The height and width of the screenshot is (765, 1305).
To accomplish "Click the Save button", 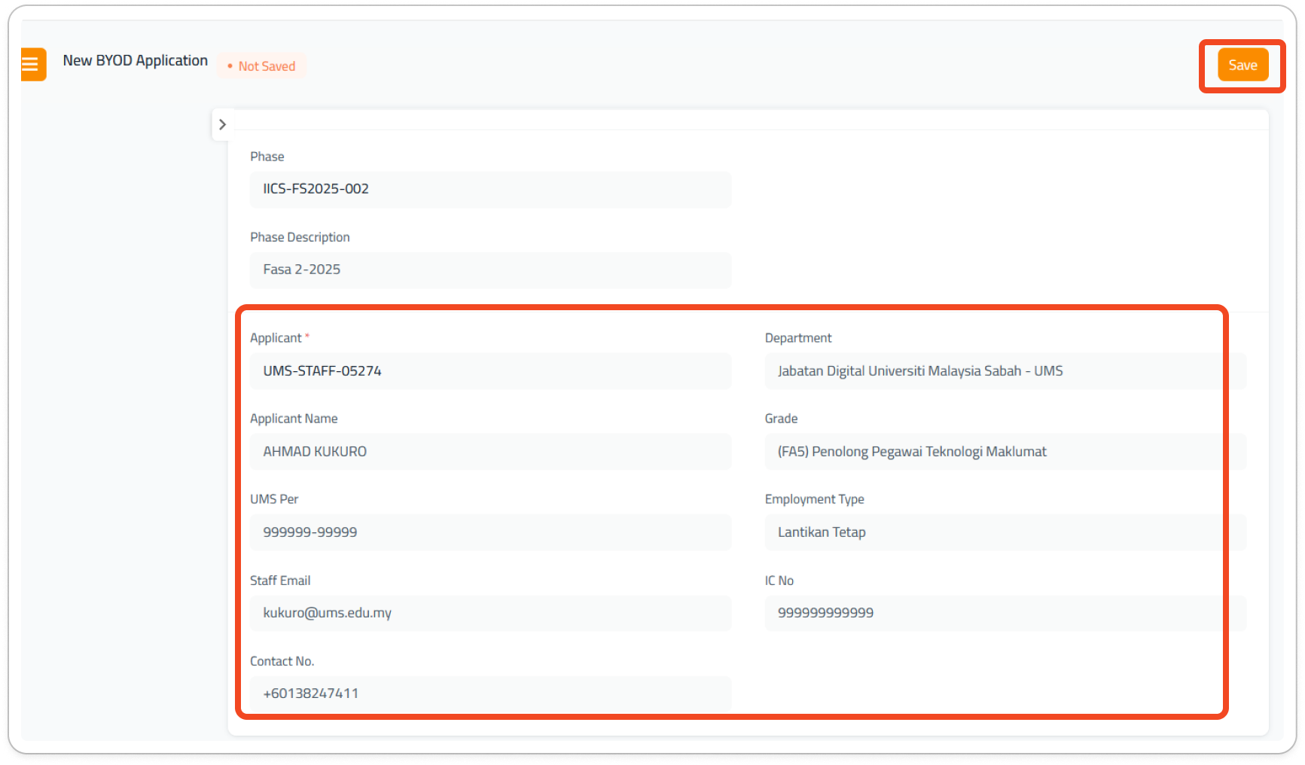I will [1242, 66].
